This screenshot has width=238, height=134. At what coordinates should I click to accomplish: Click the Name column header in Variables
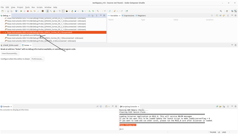111,20
